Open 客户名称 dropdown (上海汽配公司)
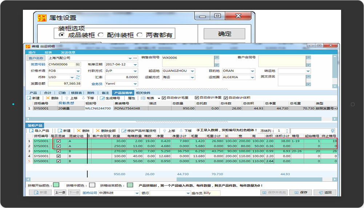The width and height of the screenshot is (364, 208). 130,58
